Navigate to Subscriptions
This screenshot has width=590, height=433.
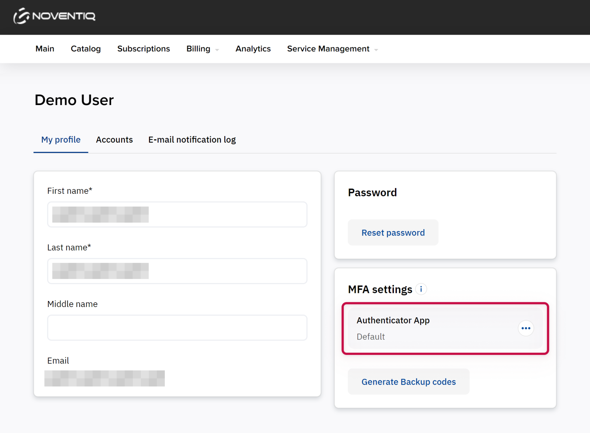coord(143,49)
